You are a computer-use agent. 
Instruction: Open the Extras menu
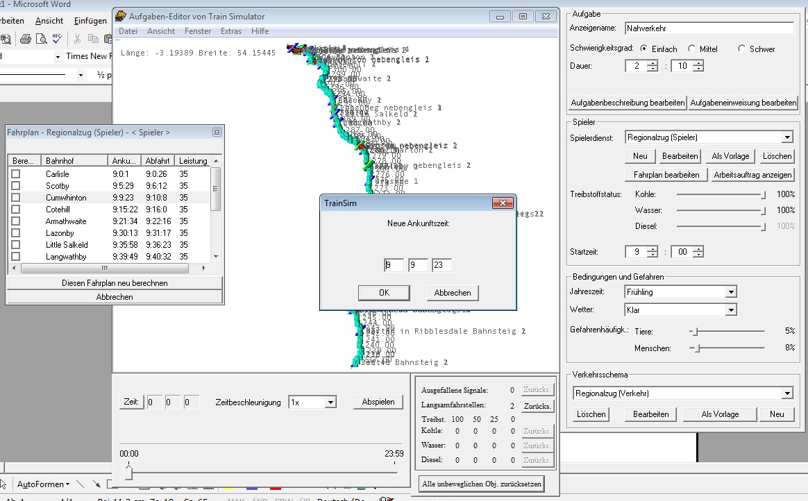coord(230,31)
